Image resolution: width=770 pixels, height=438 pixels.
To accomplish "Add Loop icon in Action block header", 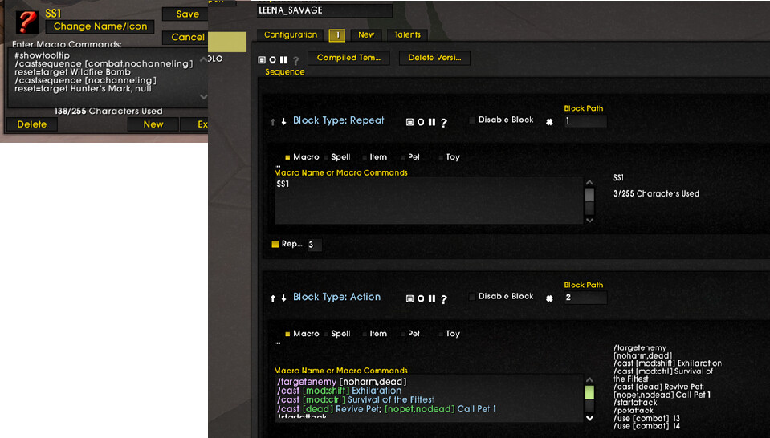I will (421, 298).
